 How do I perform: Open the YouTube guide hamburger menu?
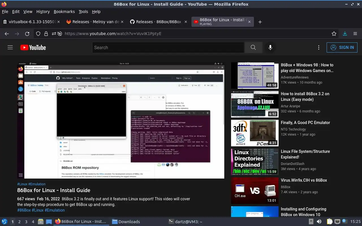tap(10, 47)
